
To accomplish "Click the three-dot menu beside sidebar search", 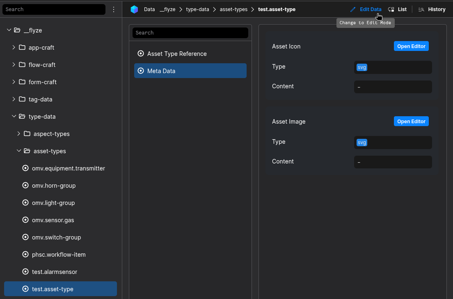I will click(x=114, y=9).
